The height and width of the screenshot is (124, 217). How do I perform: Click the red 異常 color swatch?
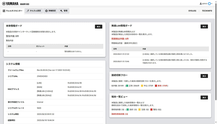(x=156, y=86)
